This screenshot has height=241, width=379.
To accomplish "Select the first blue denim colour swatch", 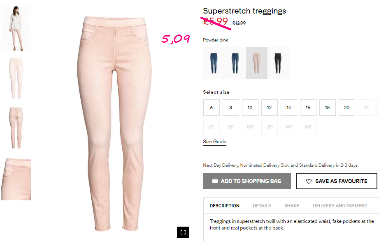I will click(214, 63).
